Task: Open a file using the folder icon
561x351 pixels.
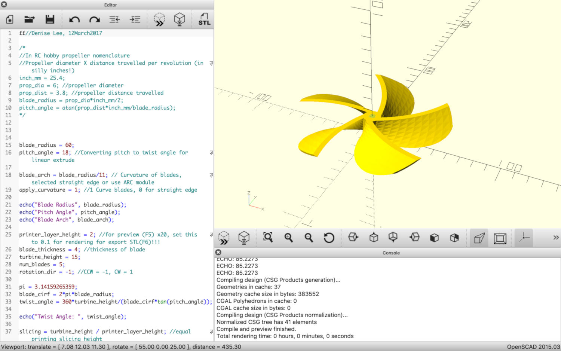Action: 30,19
